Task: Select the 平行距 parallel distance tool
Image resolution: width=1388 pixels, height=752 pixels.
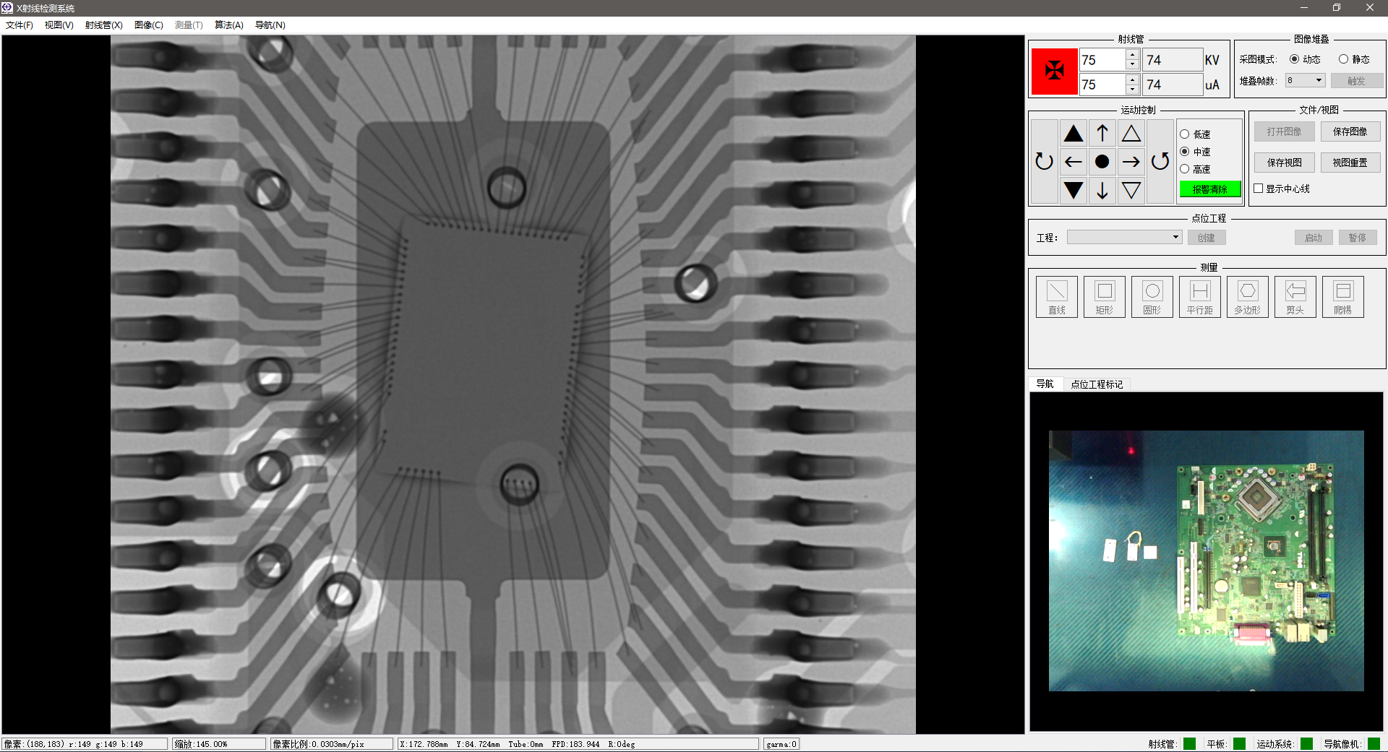Action: click(x=1199, y=297)
